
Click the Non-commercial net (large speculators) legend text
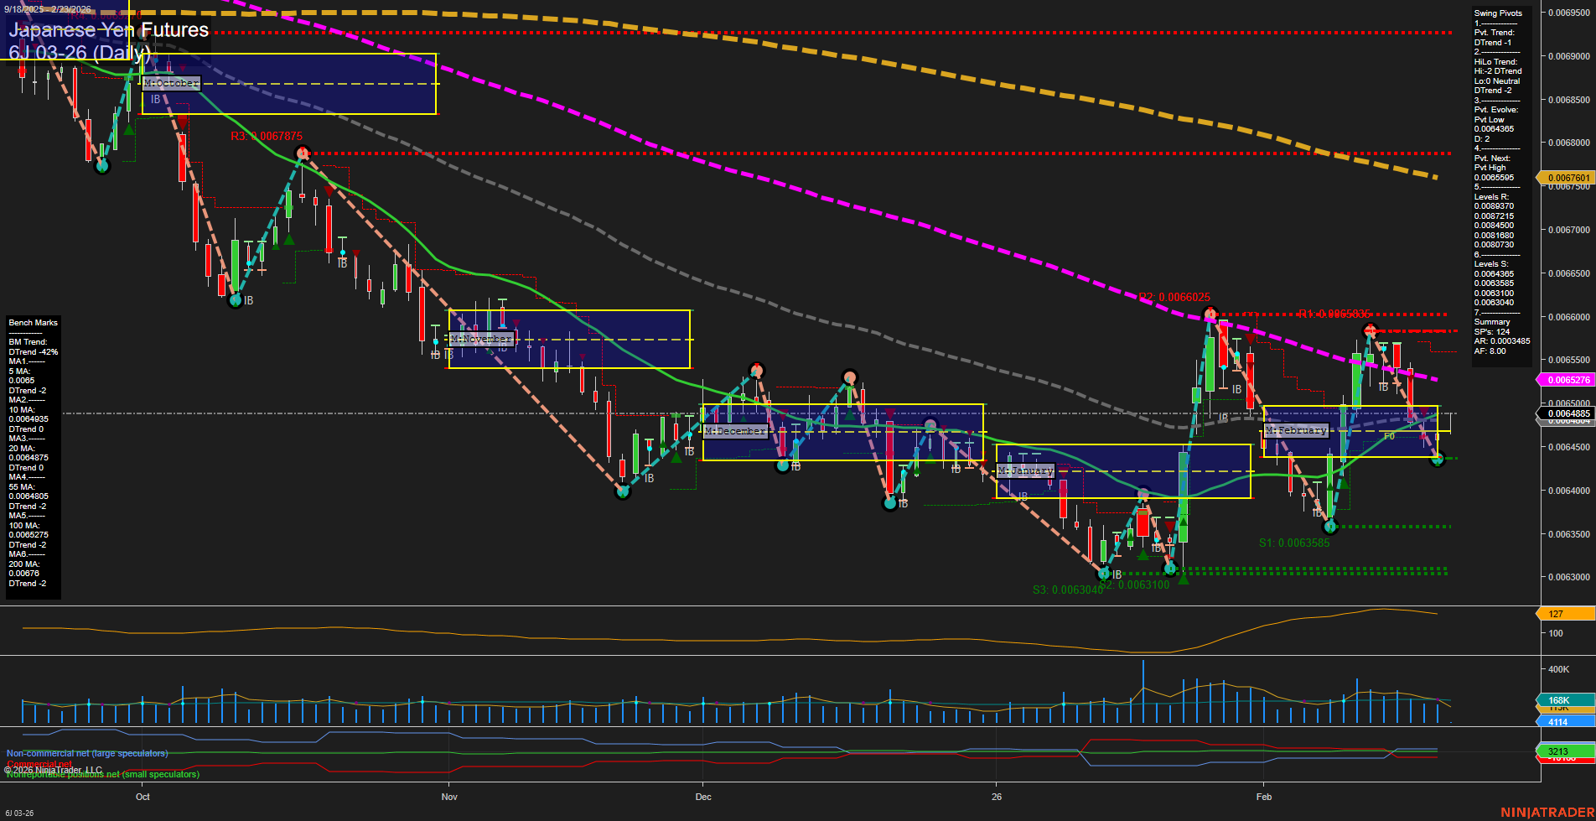[x=86, y=753]
